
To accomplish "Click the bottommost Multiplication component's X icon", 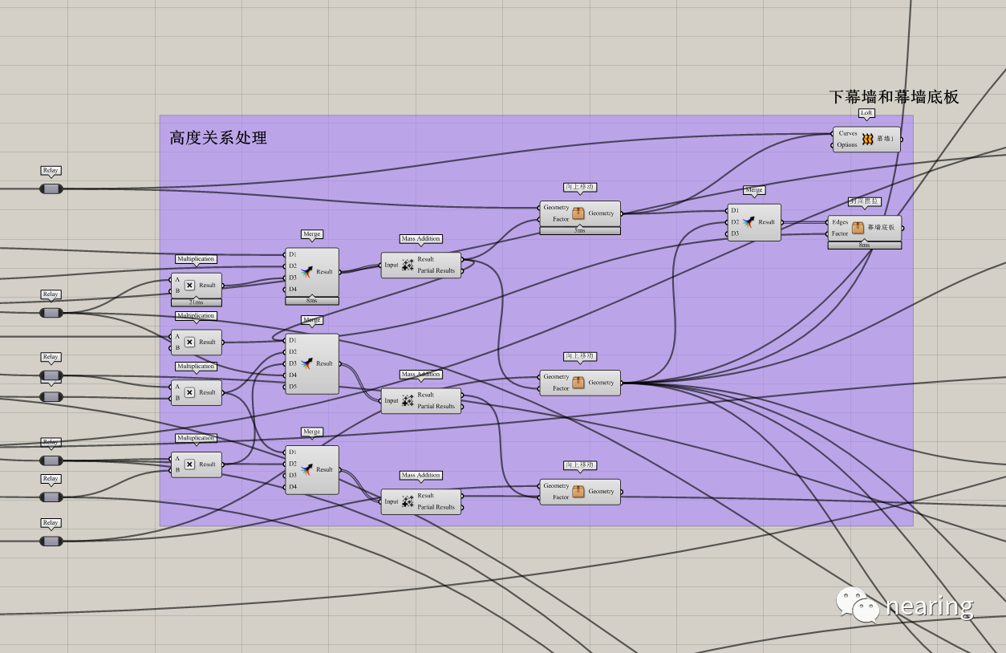I will pyautogui.click(x=189, y=464).
